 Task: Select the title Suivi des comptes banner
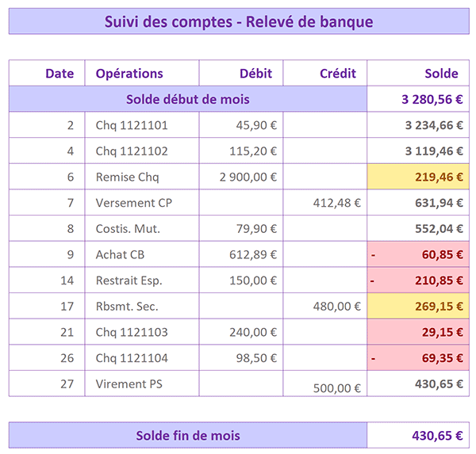(239, 21)
